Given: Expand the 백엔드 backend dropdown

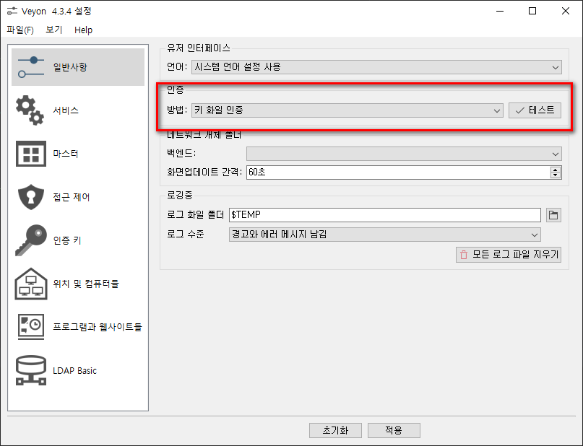Looking at the screenshot, I should [x=404, y=154].
